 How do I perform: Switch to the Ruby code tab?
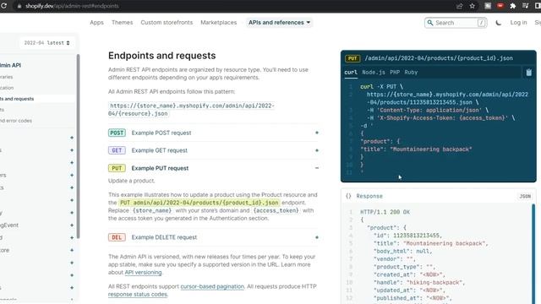tap(411, 73)
